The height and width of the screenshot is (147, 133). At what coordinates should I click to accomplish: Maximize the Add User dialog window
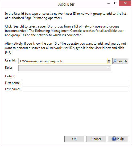coord(116,3)
